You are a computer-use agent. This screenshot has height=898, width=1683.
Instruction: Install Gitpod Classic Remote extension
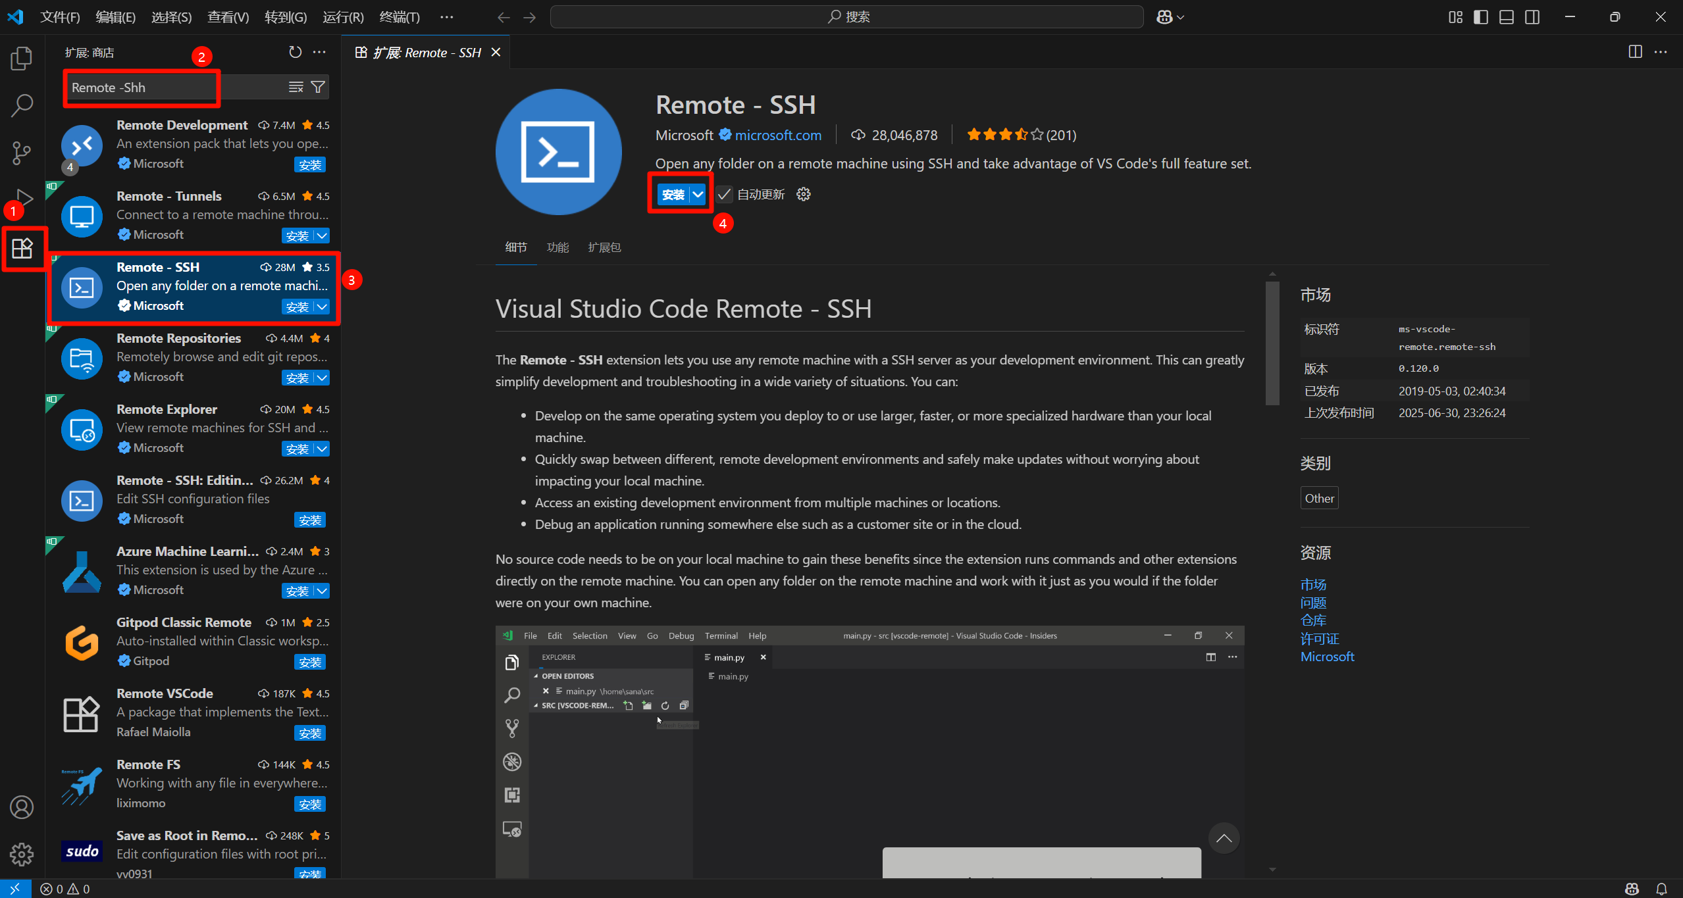pyautogui.click(x=310, y=662)
